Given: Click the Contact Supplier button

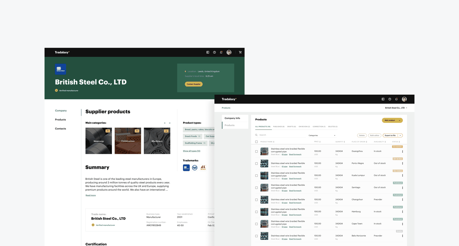Looking at the screenshot, I should tap(194, 84).
